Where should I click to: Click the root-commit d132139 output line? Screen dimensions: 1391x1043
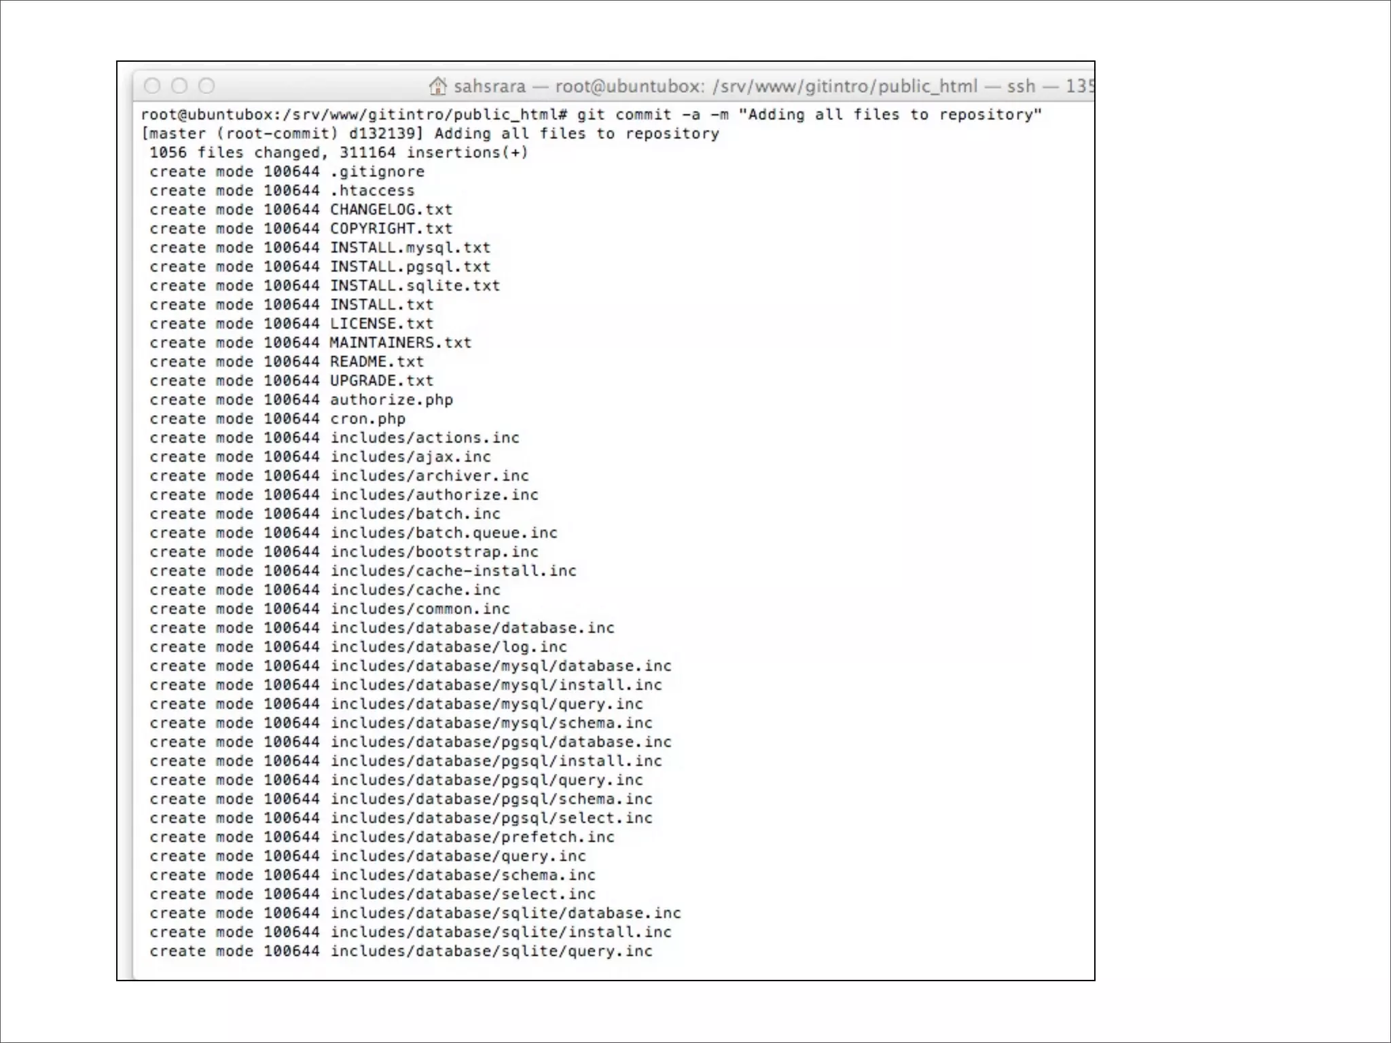[431, 134]
